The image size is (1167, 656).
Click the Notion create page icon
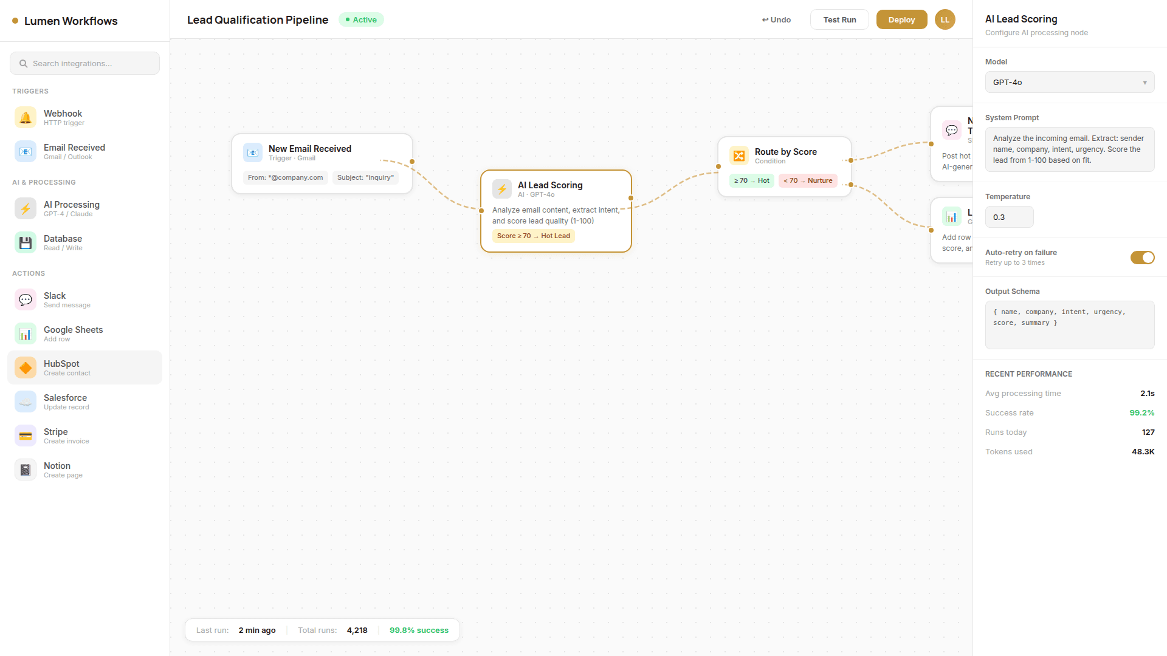[25, 470]
